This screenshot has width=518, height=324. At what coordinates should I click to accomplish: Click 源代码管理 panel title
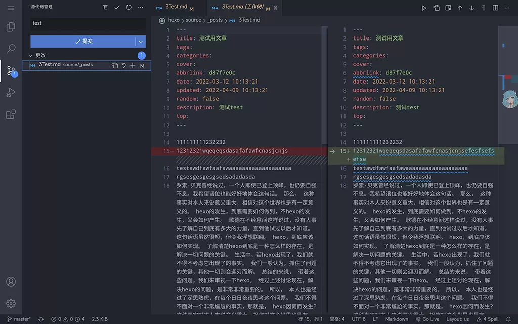click(41, 7)
